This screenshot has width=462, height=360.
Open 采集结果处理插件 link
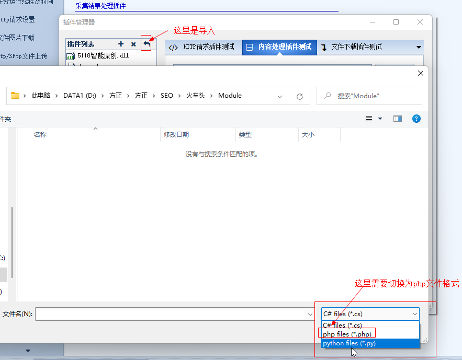pyautogui.click(x=100, y=6)
